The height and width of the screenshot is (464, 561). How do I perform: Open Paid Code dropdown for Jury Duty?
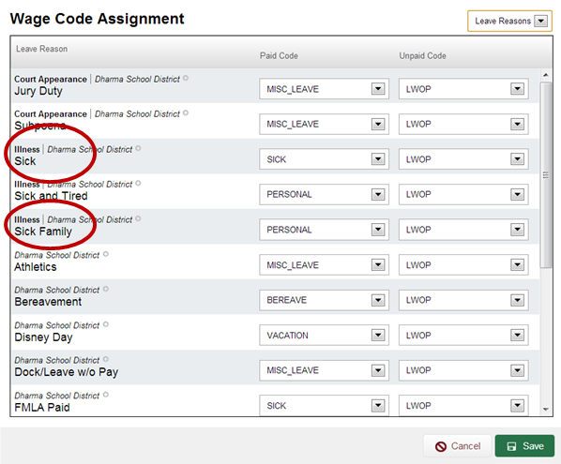point(324,89)
